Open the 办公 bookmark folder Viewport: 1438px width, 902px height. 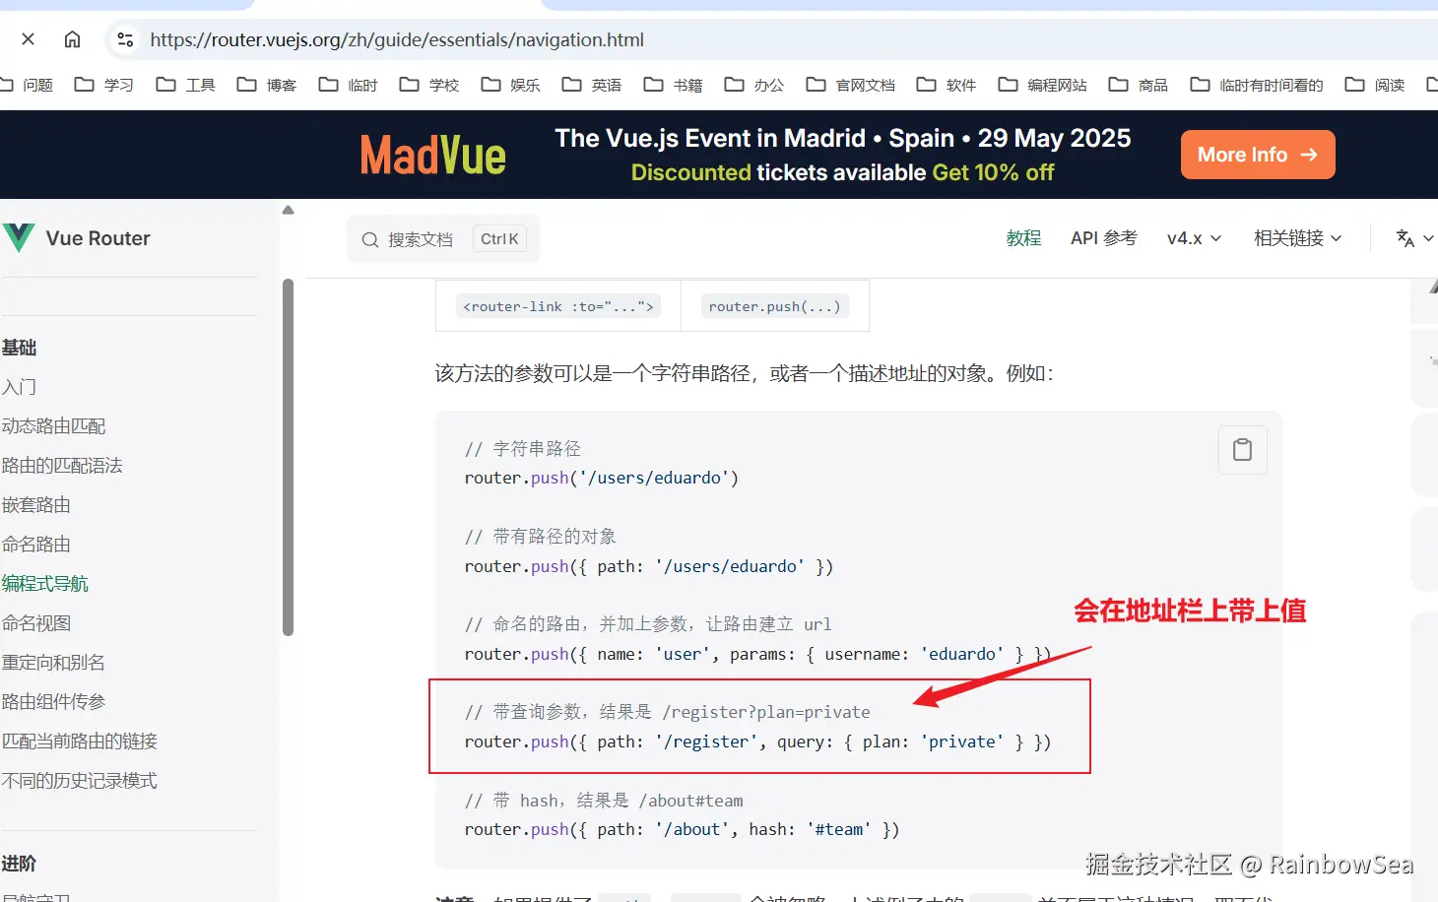(x=754, y=85)
